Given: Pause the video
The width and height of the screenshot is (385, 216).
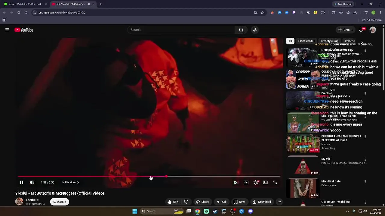Looking at the screenshot, I should click(22, 182).
